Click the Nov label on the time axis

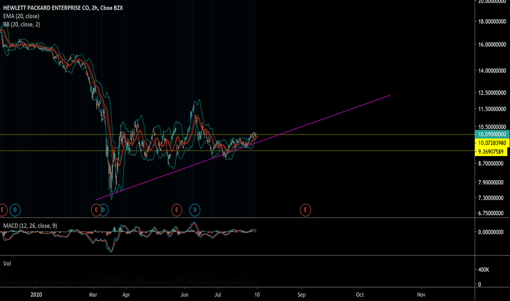coord(421,295)
